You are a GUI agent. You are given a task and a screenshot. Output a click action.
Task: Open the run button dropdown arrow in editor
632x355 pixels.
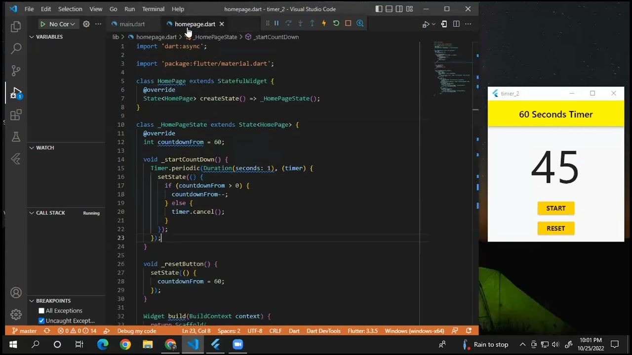tap(434, 24)
